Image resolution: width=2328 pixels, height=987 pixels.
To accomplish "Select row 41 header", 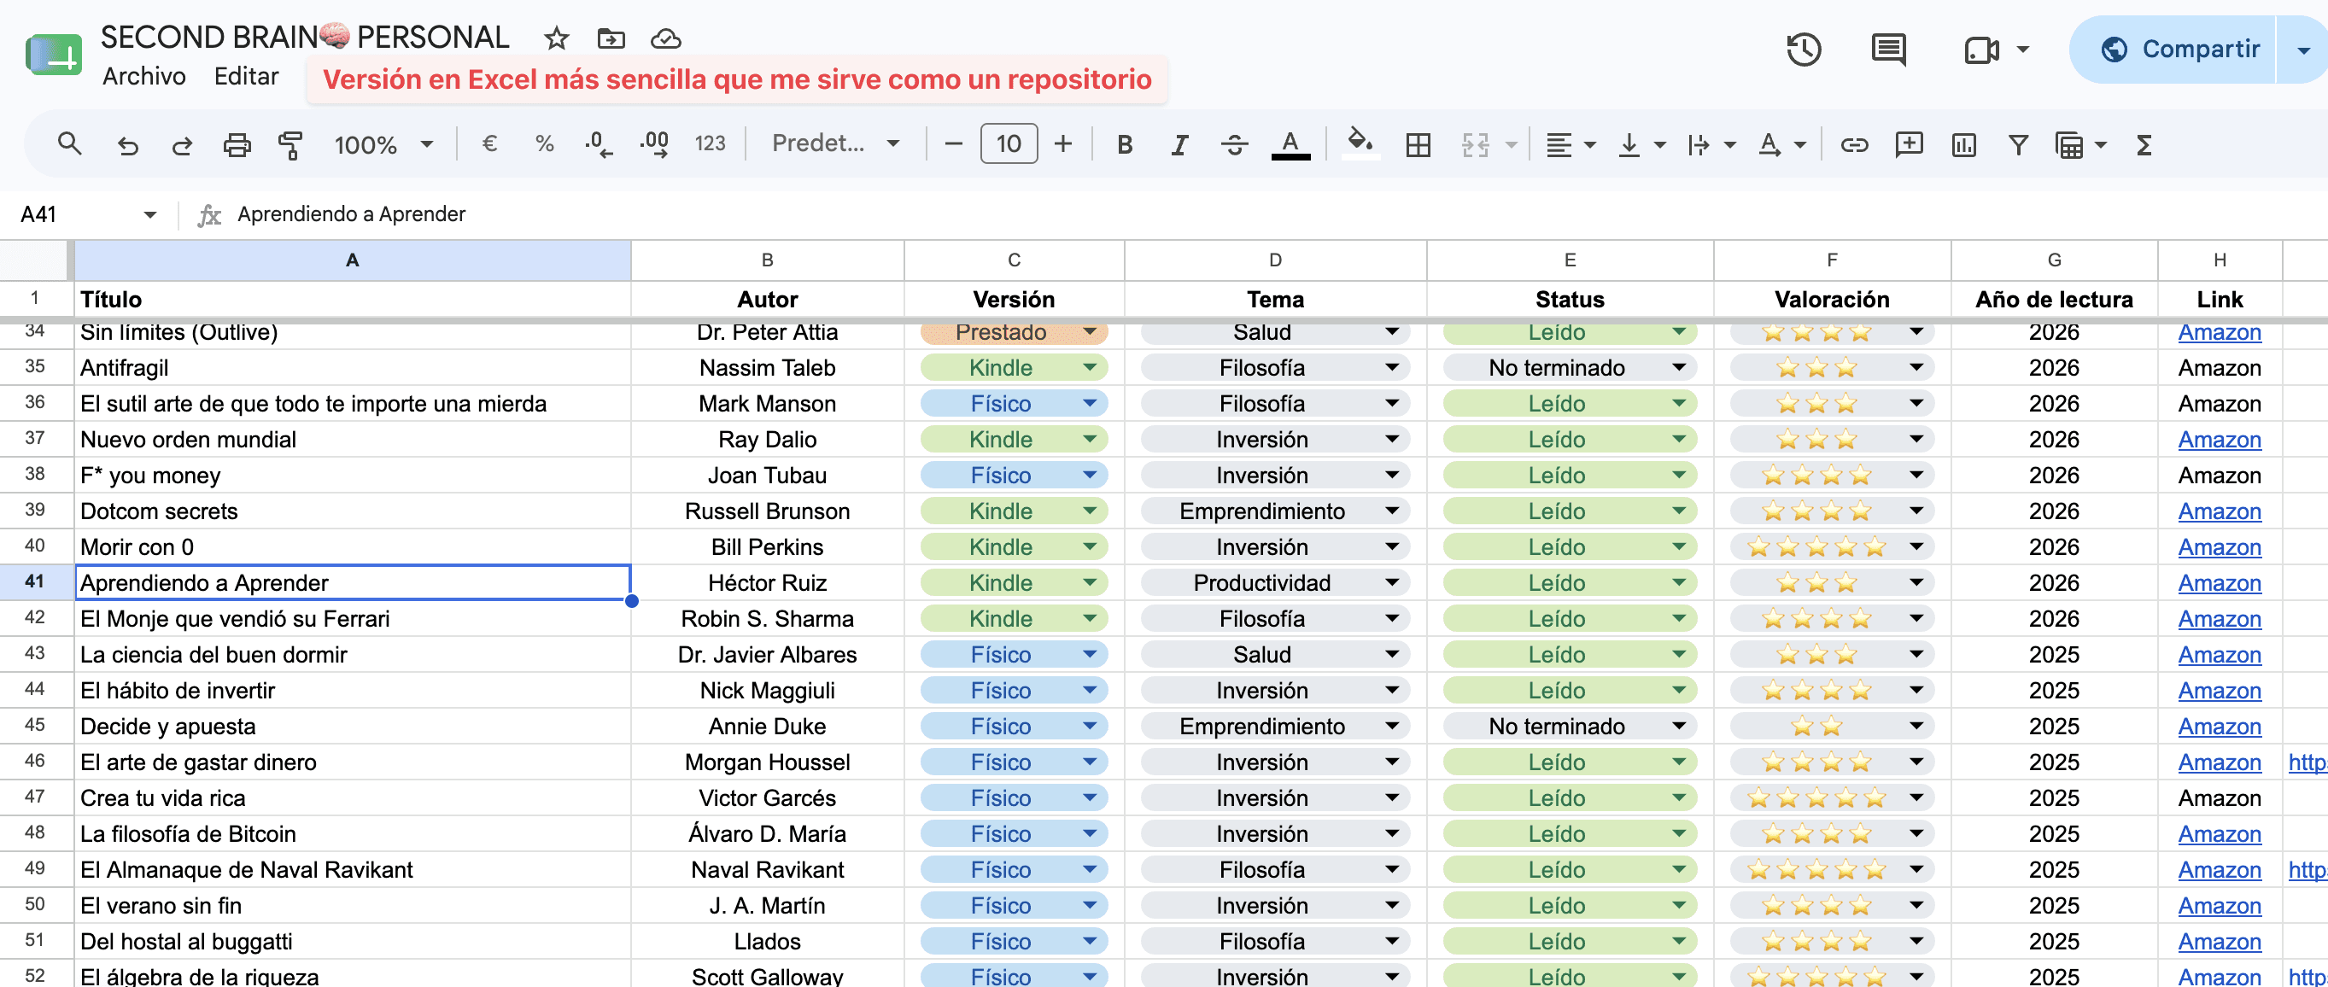I will pyautogui.click(x=35, y=581).
